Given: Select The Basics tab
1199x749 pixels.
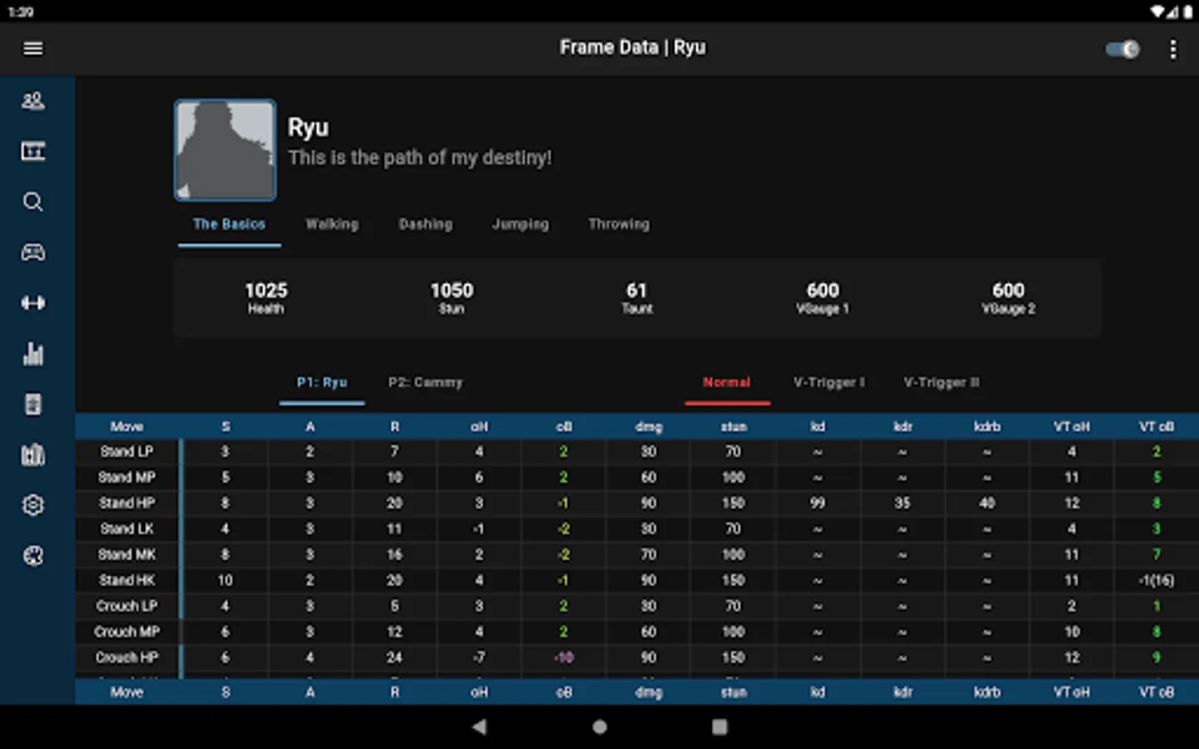Looking at the screenshot, I should (229, 224).
